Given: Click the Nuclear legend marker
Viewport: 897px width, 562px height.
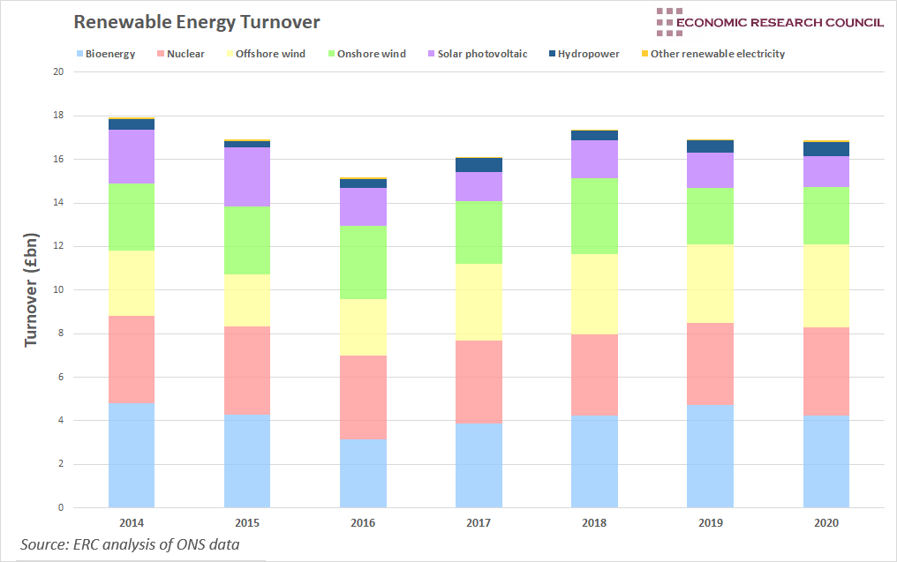Looking at the screenshot, I should coord(159,54).
